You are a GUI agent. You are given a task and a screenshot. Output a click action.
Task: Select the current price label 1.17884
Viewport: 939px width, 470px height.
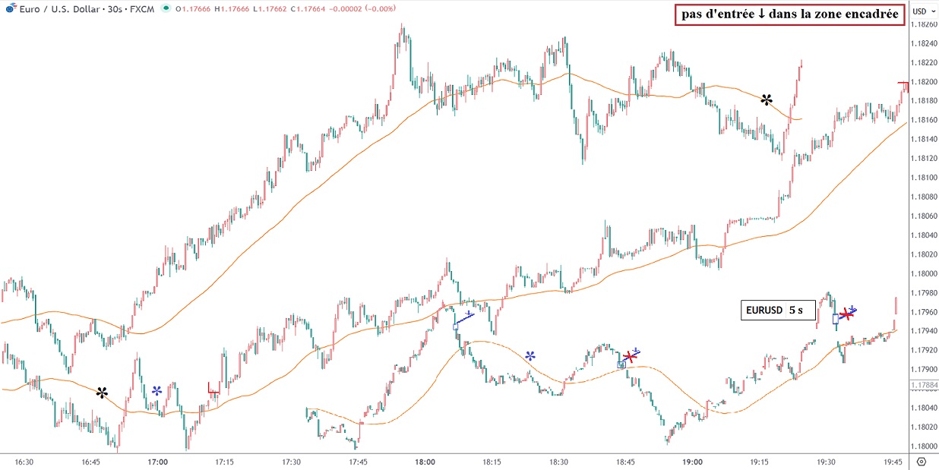coord(923,384)
